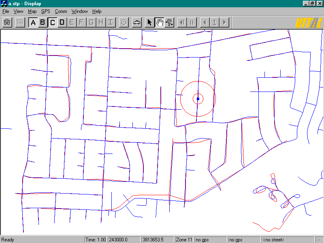Click the vehicle car icon
The width and height of the screenshot is (324, 243).
pos(137,22)
